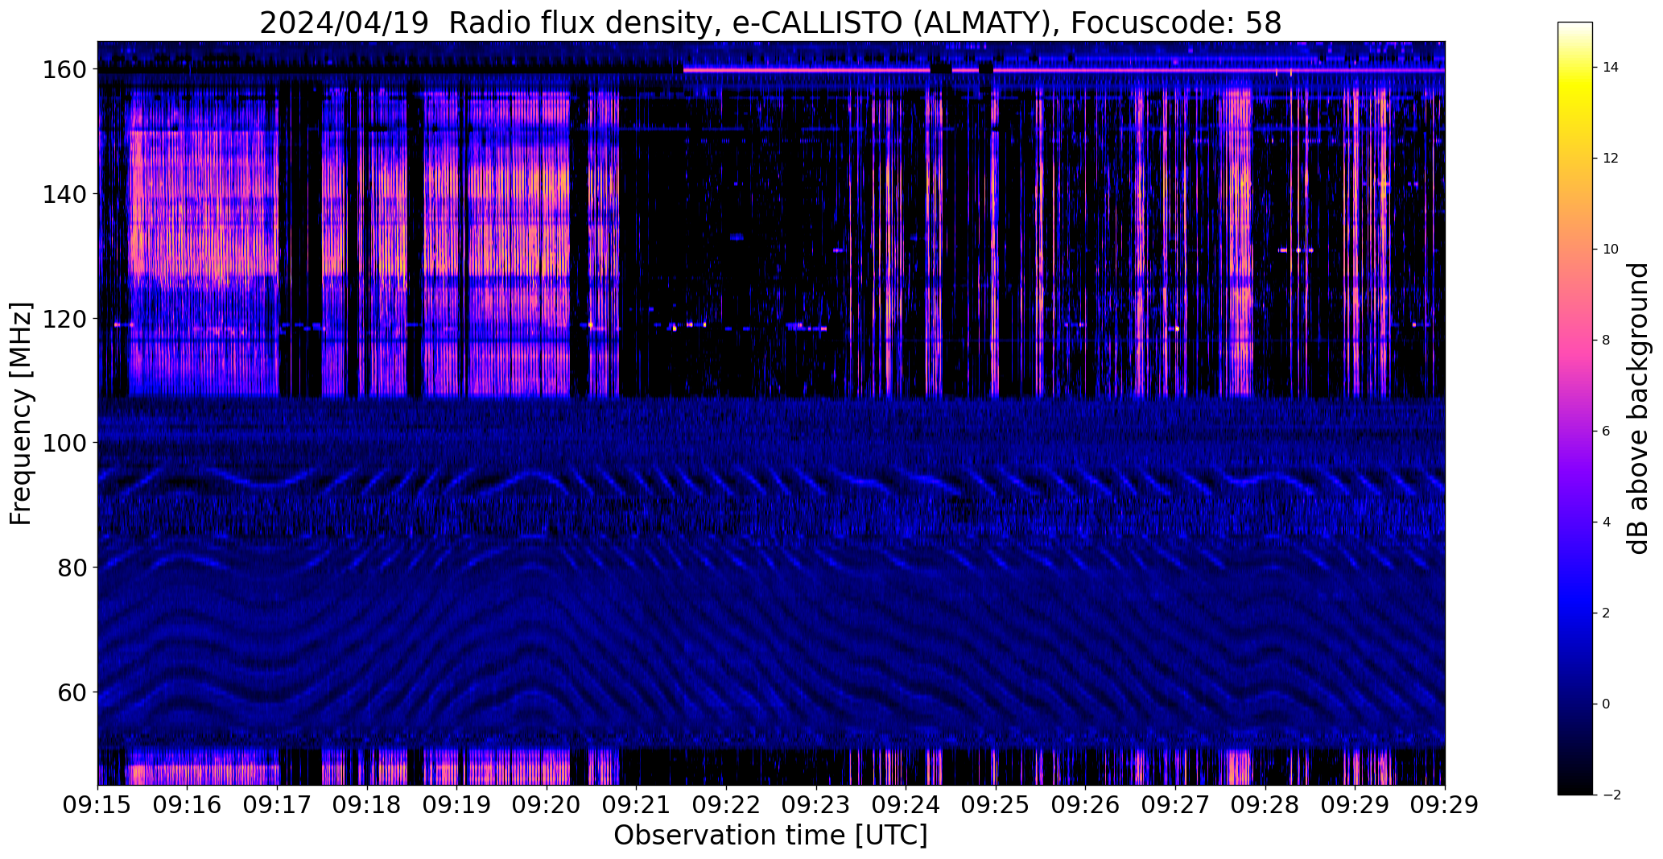Click the 09:19 time tick label
Viewport: 1663px width, 859px height.
pos(457,805)
